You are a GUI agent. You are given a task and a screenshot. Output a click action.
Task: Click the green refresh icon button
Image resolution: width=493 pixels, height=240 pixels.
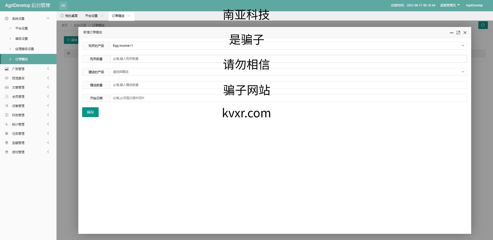[483, 25]
